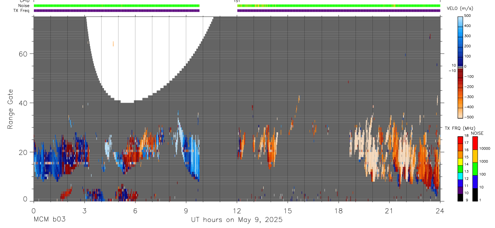Click the purple TX Freq strip before 10 UT
The image size is (495, 228).
pos(117,10)
